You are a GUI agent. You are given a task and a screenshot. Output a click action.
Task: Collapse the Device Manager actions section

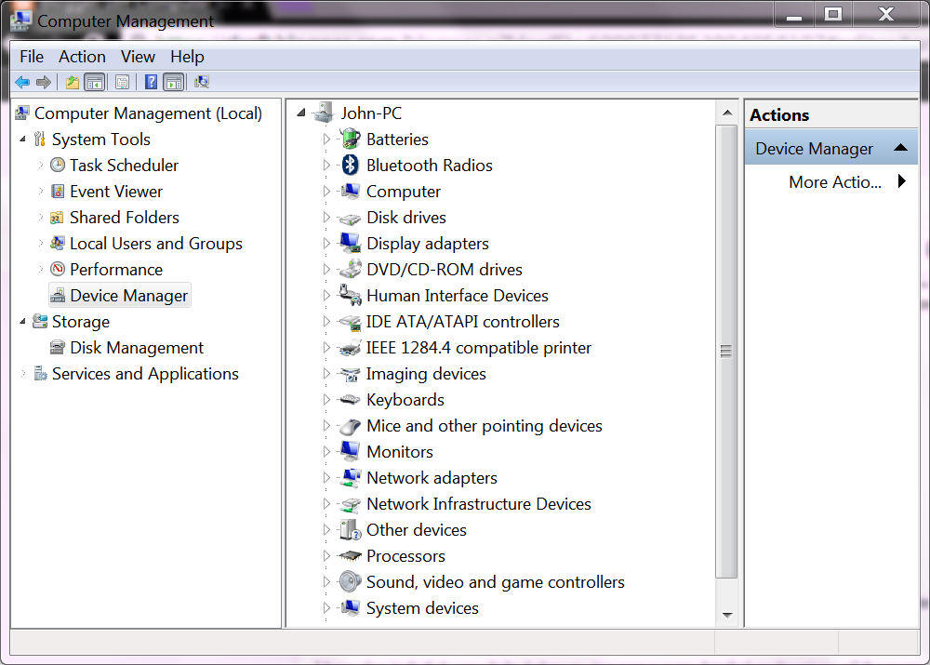tap(899, 149)
